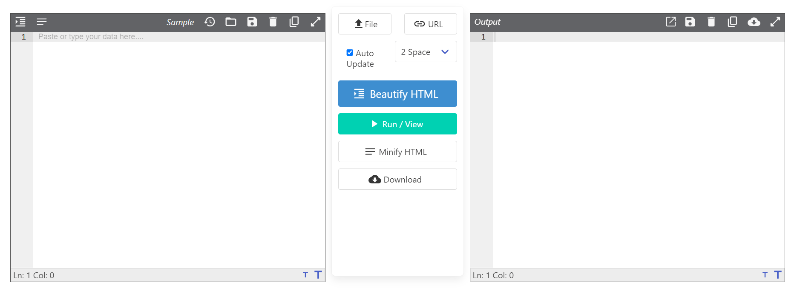The height and width of the screenshot is (297, 797).
Task: Click the Run / View button
Action: point(397,124)
